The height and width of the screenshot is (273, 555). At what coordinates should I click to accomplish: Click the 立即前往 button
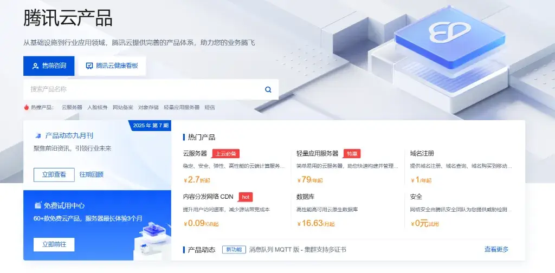pyautogui.click(x=54, y=244)
